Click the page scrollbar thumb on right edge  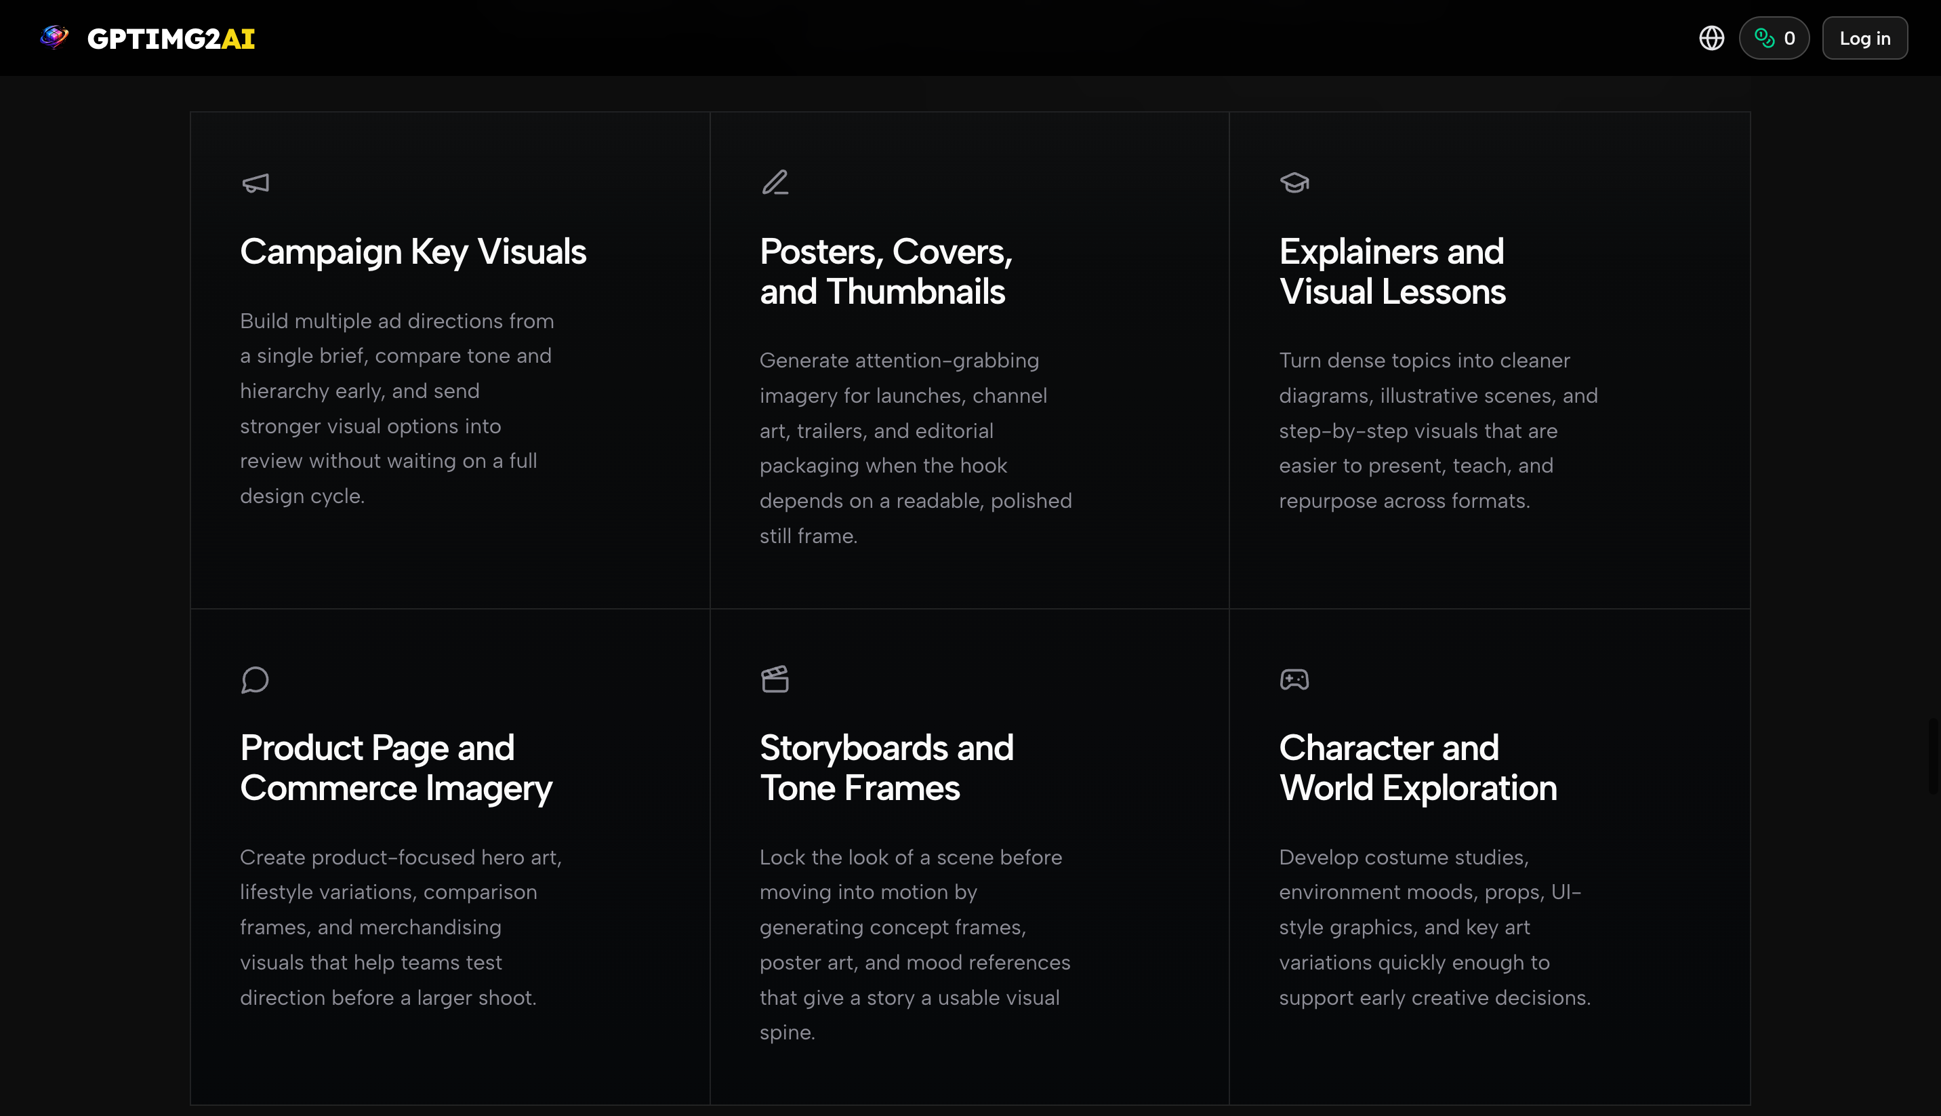tap(1933, 755)
